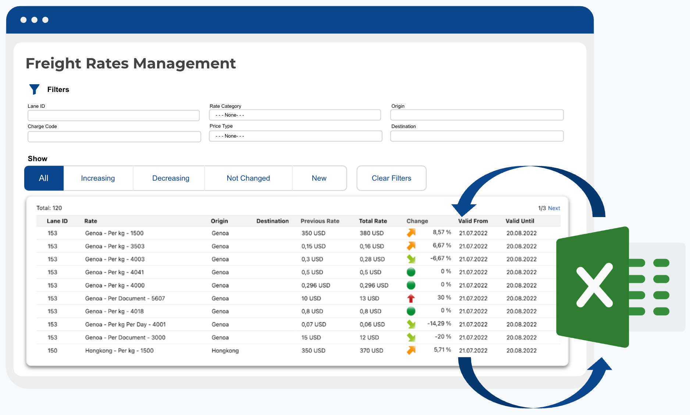Click green circle in Per kg - 4000 row
This screenshot has height=415, width=690.
tap(411, 285)
